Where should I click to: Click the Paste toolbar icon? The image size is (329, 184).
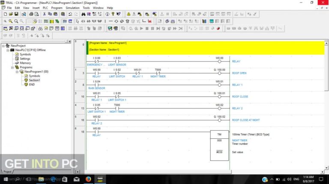[55, 14]
